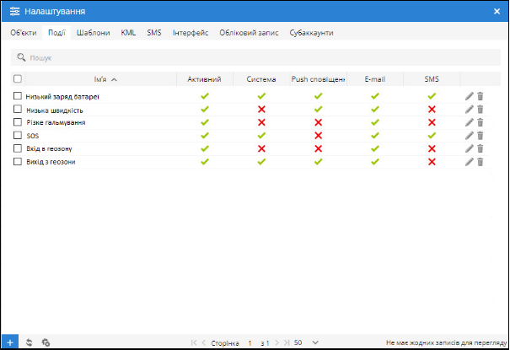Image resolution: width=510 pixels, height=350 pixels.
Task: Sort by Ім'я column header
Action: [101, 79]
